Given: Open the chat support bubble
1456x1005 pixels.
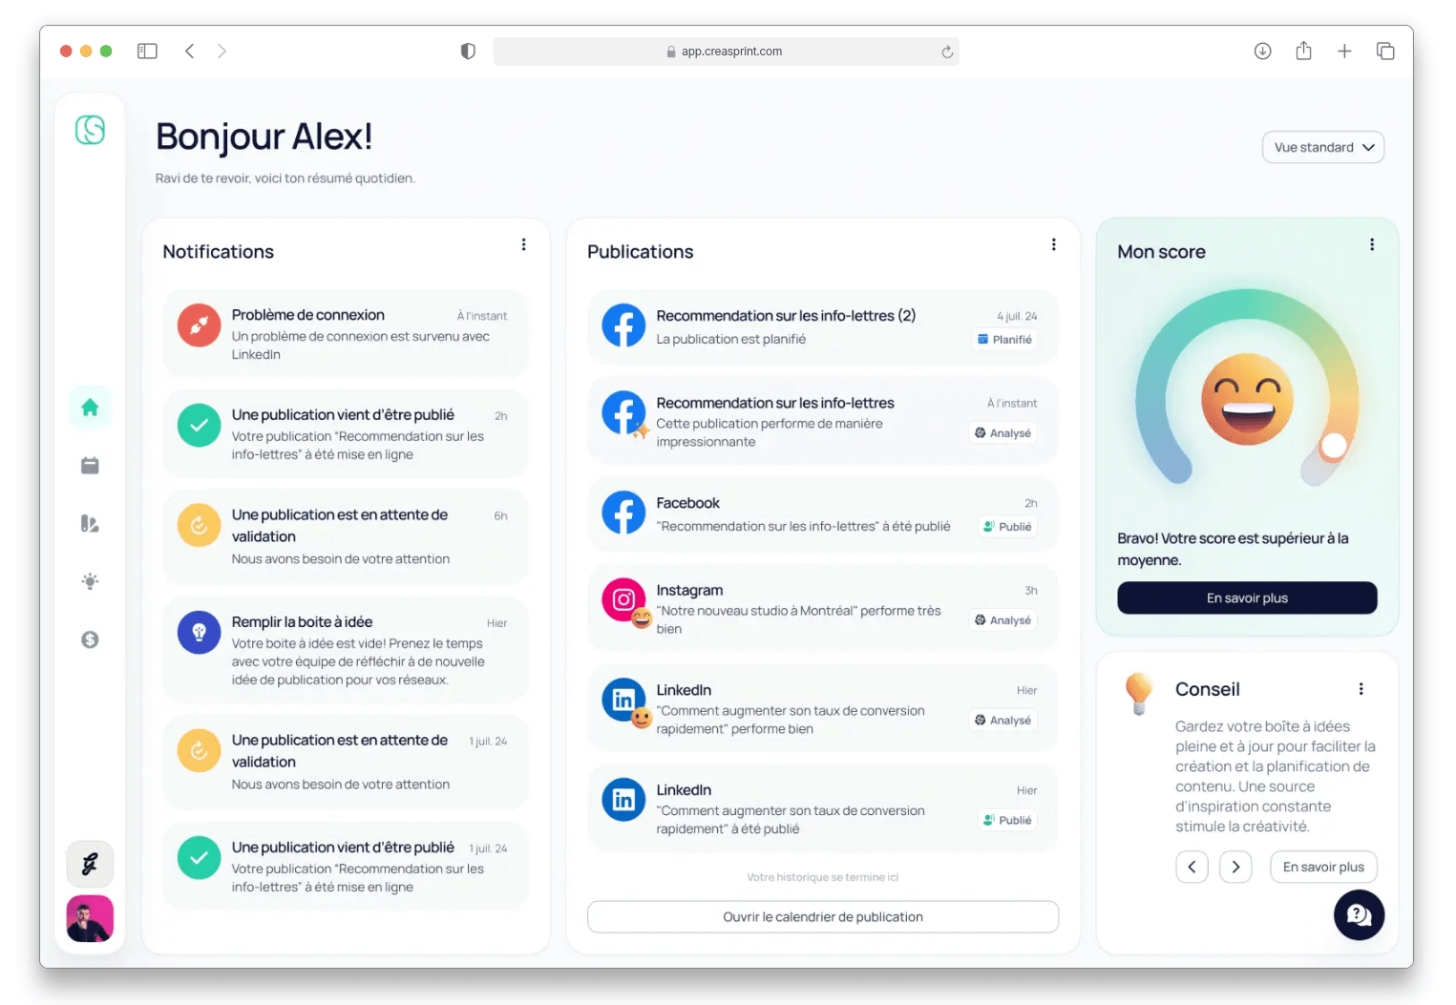Looking at the screenshot, I should pos(1358,914).
